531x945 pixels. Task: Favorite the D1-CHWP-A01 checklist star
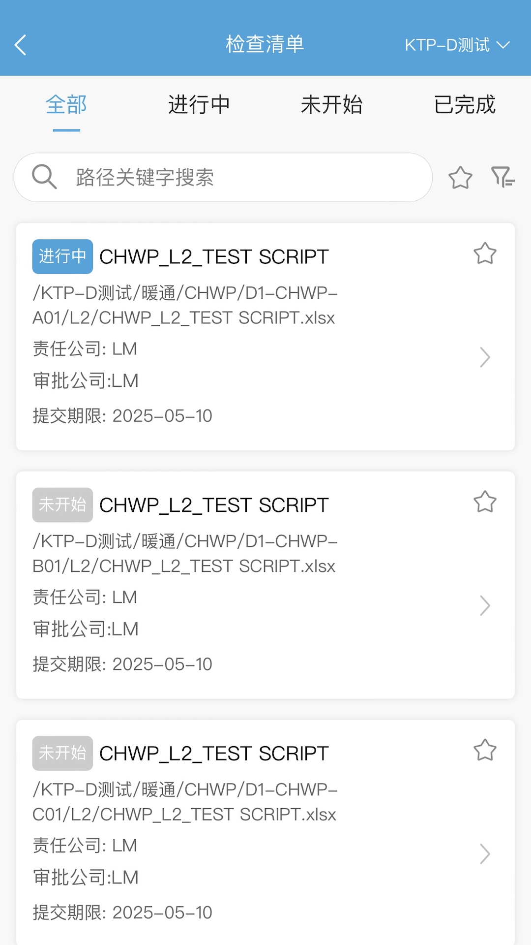click(x=485, y=253)
